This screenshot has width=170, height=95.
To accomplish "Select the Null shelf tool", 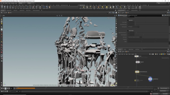I will point(15,7).
